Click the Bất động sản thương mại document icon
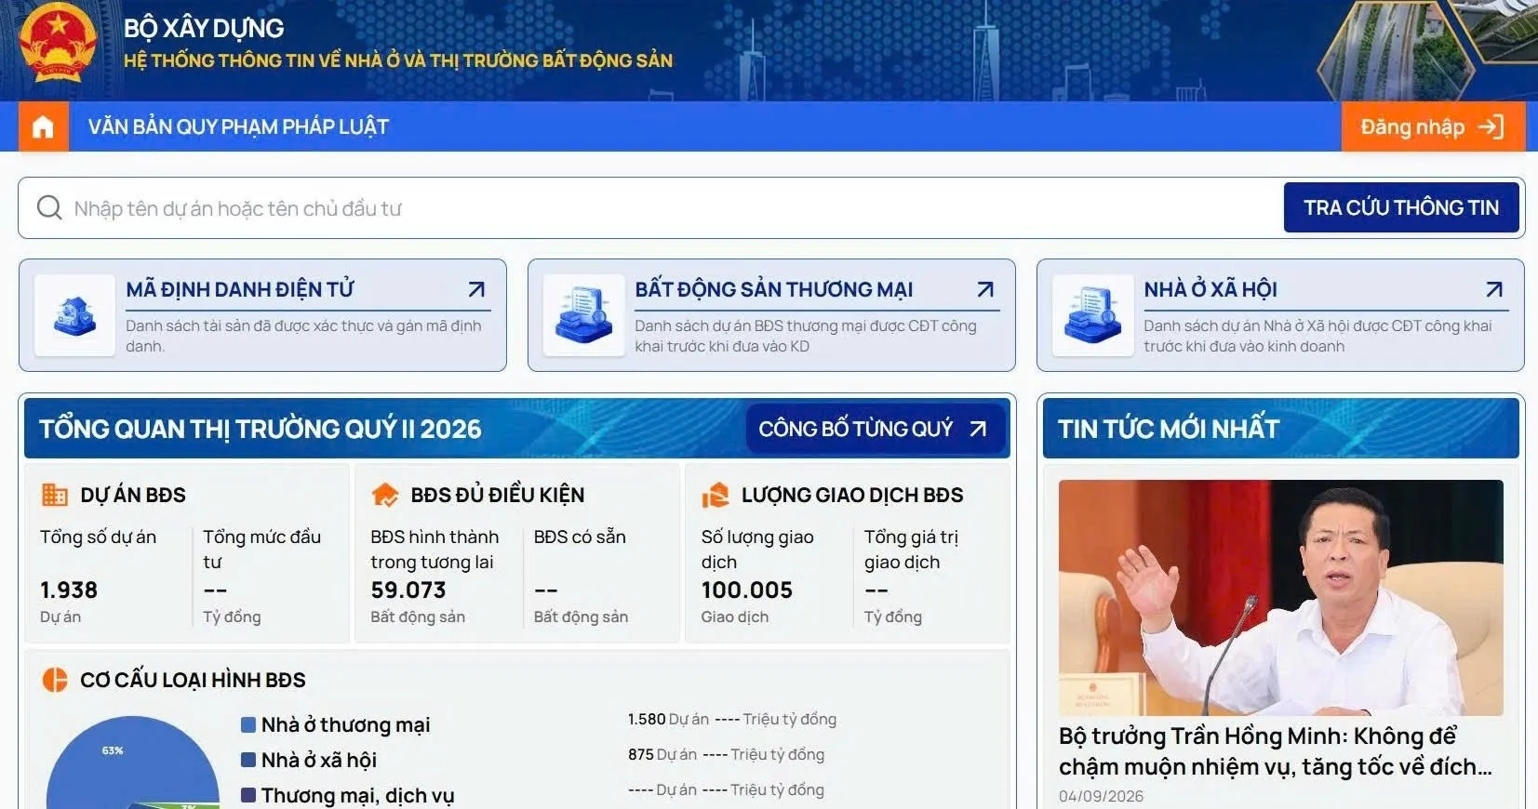1538x809 pixels. tap(583, 315)
